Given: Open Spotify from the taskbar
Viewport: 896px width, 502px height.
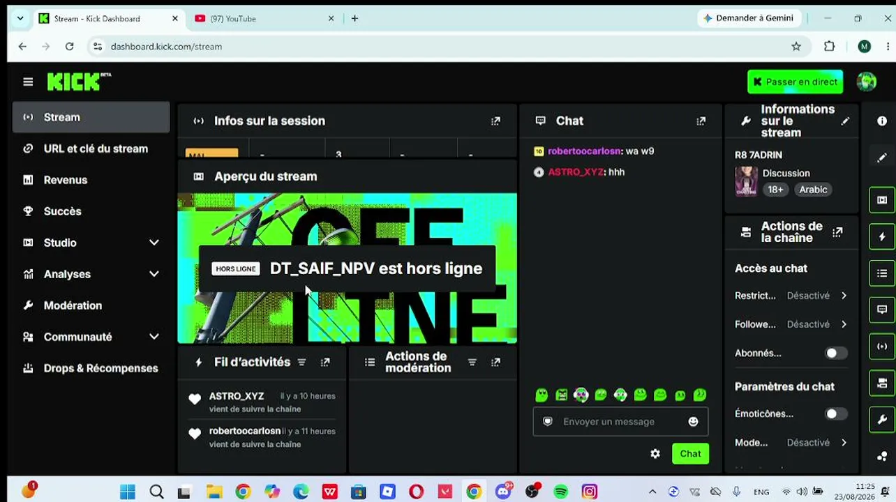Looking at the screenshot, I should click(560, 492).
